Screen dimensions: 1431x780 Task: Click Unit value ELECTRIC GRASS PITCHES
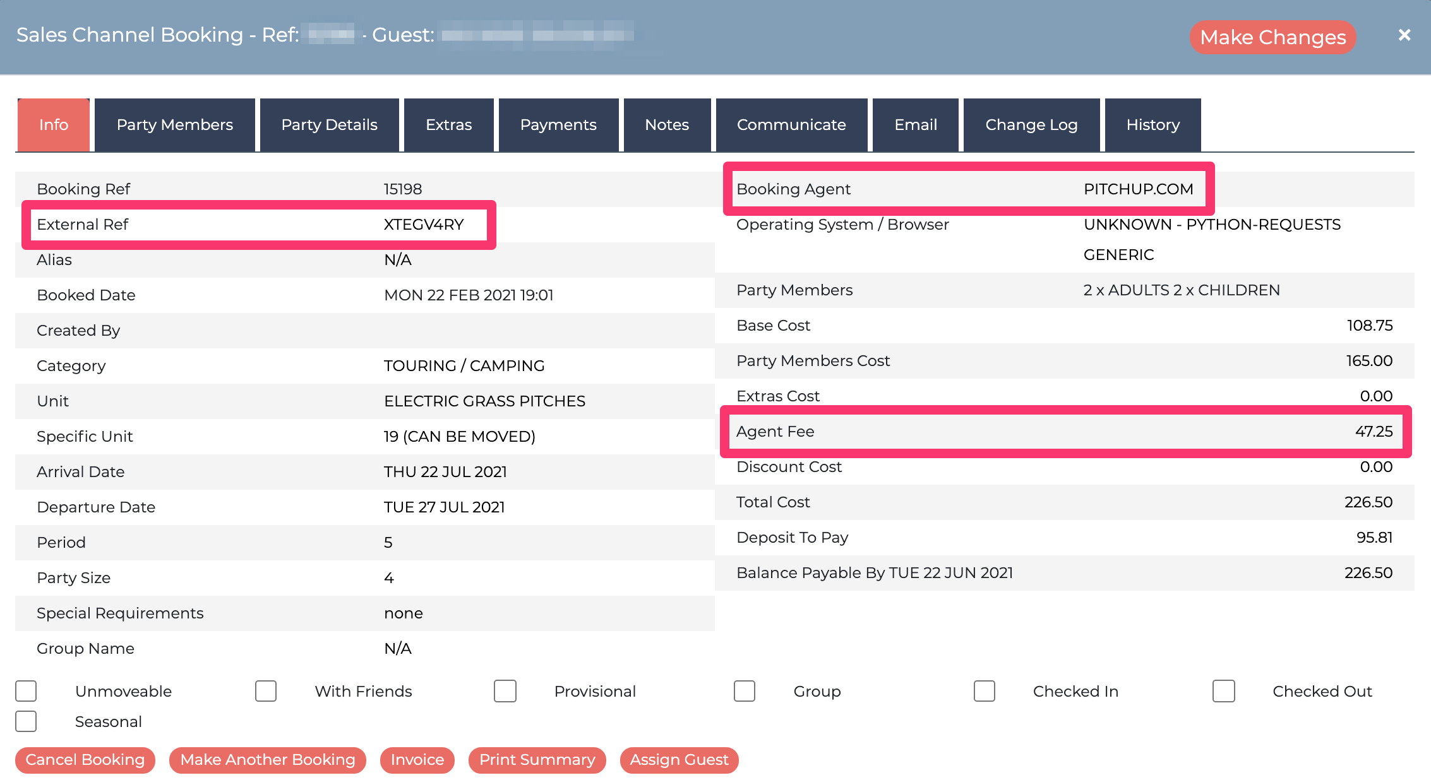click(484, 401)
